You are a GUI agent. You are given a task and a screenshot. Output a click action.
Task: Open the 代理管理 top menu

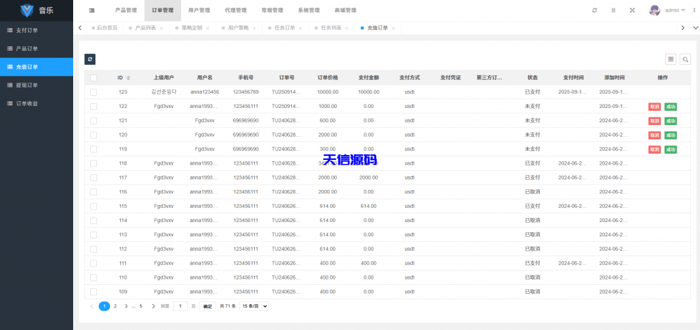tap(236, 10)
